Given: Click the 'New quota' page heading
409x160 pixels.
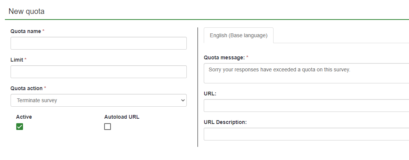Looking at the screenshot, I should pyautogui.click(x=26, y=11).
